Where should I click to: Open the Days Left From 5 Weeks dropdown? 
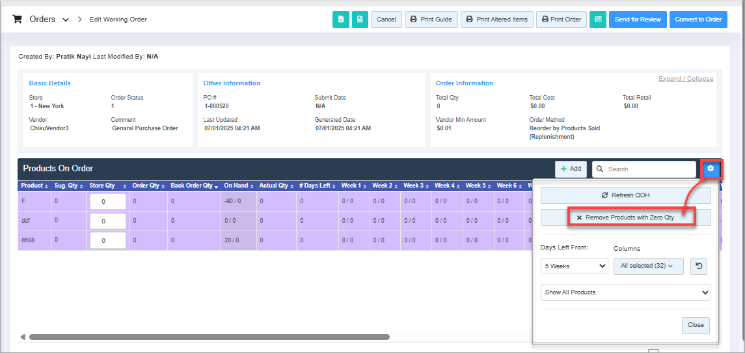click(x=574, y=266)
